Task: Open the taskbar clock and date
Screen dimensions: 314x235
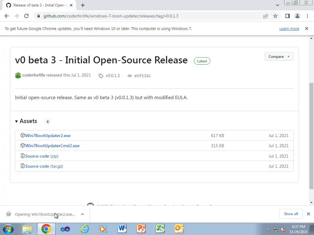Action: pyautogui.click(x=298, y=229)
